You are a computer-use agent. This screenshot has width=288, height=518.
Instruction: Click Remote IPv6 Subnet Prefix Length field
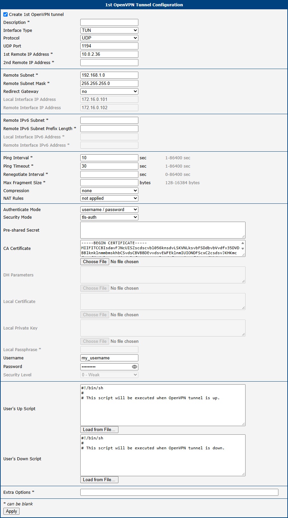point(109,128)
